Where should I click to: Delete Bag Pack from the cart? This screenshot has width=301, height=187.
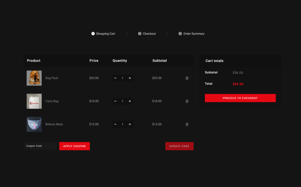point(187,78)
